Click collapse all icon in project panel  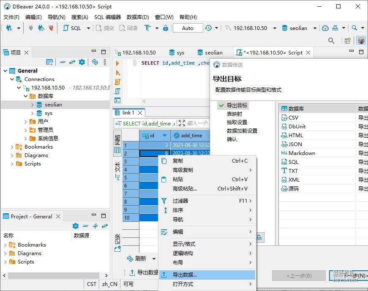click(x=63, y=62)
